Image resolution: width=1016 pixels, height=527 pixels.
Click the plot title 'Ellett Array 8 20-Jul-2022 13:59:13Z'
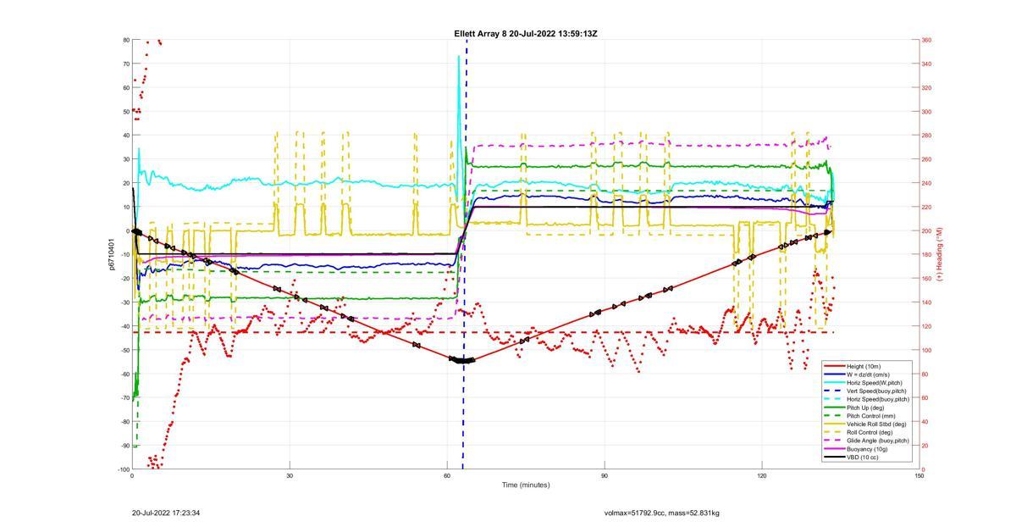526,34
